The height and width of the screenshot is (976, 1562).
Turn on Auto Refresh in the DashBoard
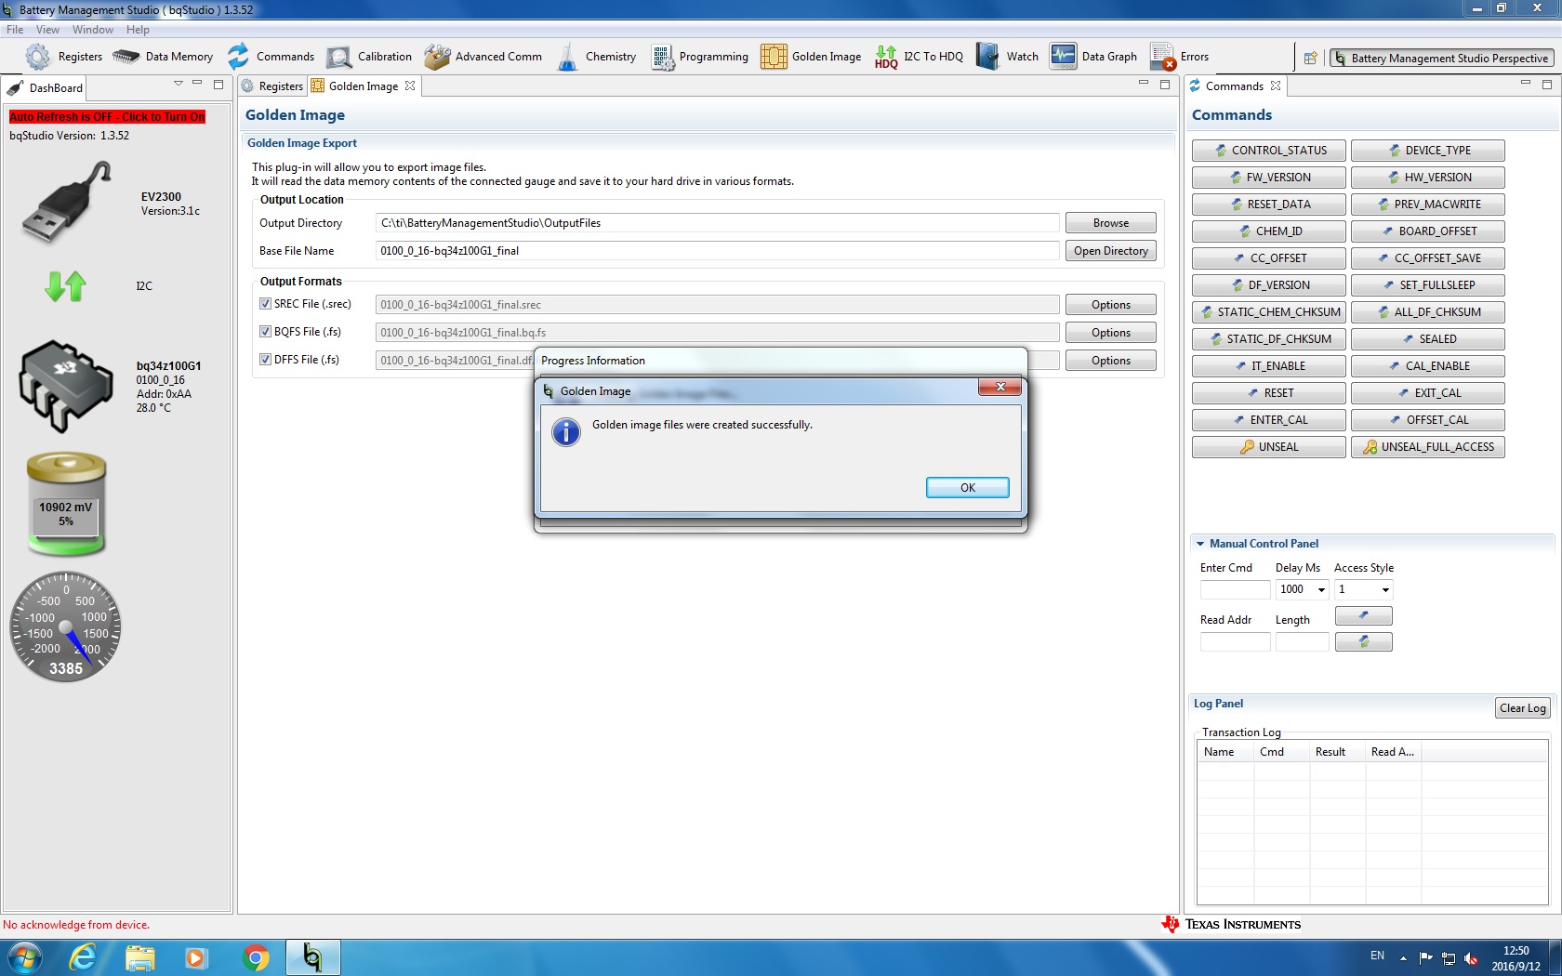click(x=107, y=117)
